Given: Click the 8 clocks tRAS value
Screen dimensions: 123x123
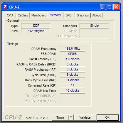Looking at the screenshot, I should click(73, 75).
